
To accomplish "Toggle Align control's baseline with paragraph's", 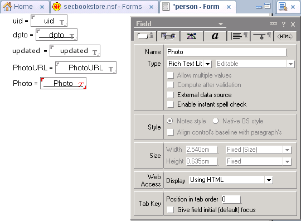I will click(x=171, y=132).
